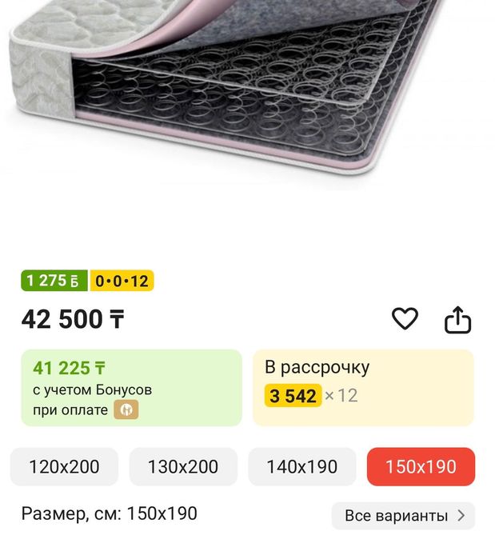Click the 42 500 ₸ main price
Image resolution: width=495 pixels, height=559 pixels.
point(73,320)
